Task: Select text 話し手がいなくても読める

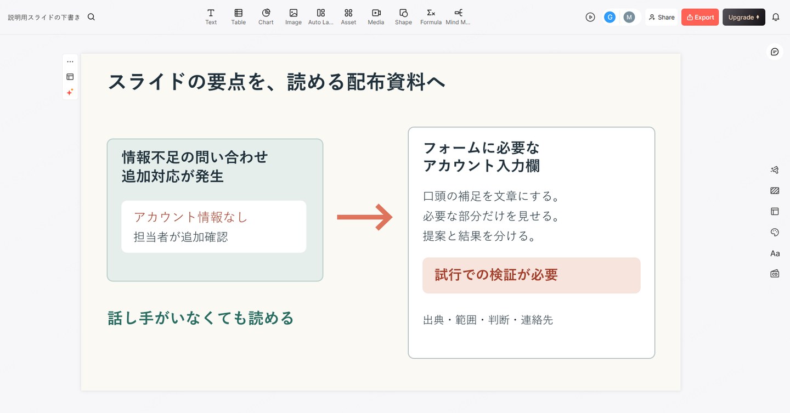Action: (201, 318)
